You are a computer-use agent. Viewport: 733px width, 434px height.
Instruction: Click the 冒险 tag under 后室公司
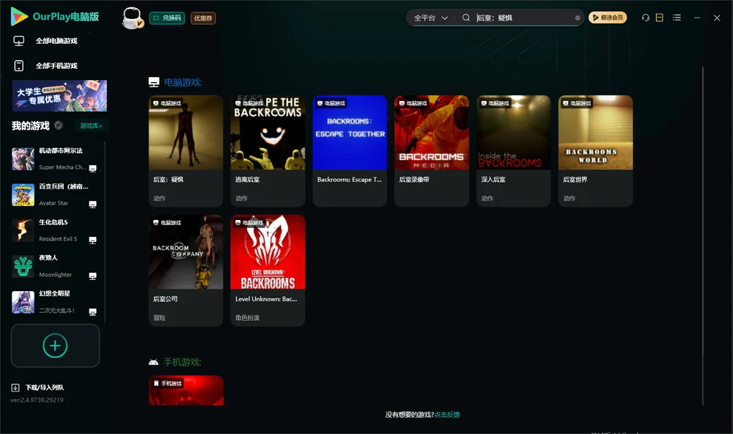[159, 317]
